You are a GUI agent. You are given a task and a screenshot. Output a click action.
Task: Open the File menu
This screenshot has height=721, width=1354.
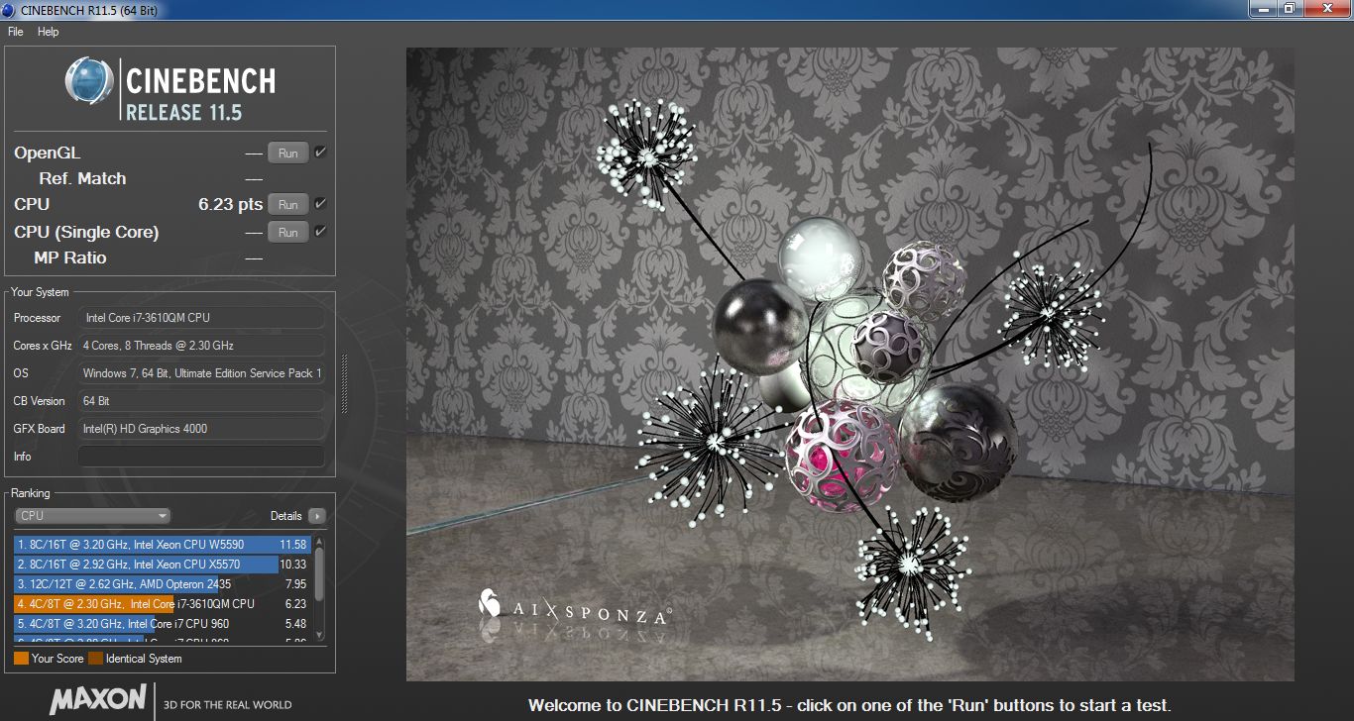tap(15, 32)
